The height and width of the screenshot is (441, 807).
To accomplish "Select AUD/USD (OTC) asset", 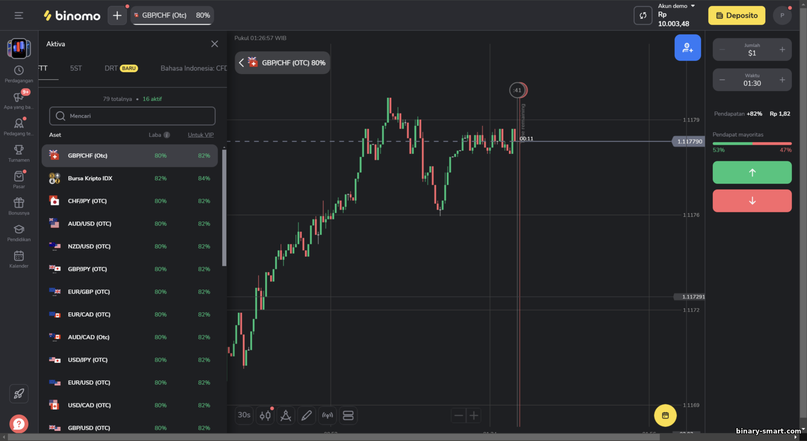I will (x=130, y=223).
